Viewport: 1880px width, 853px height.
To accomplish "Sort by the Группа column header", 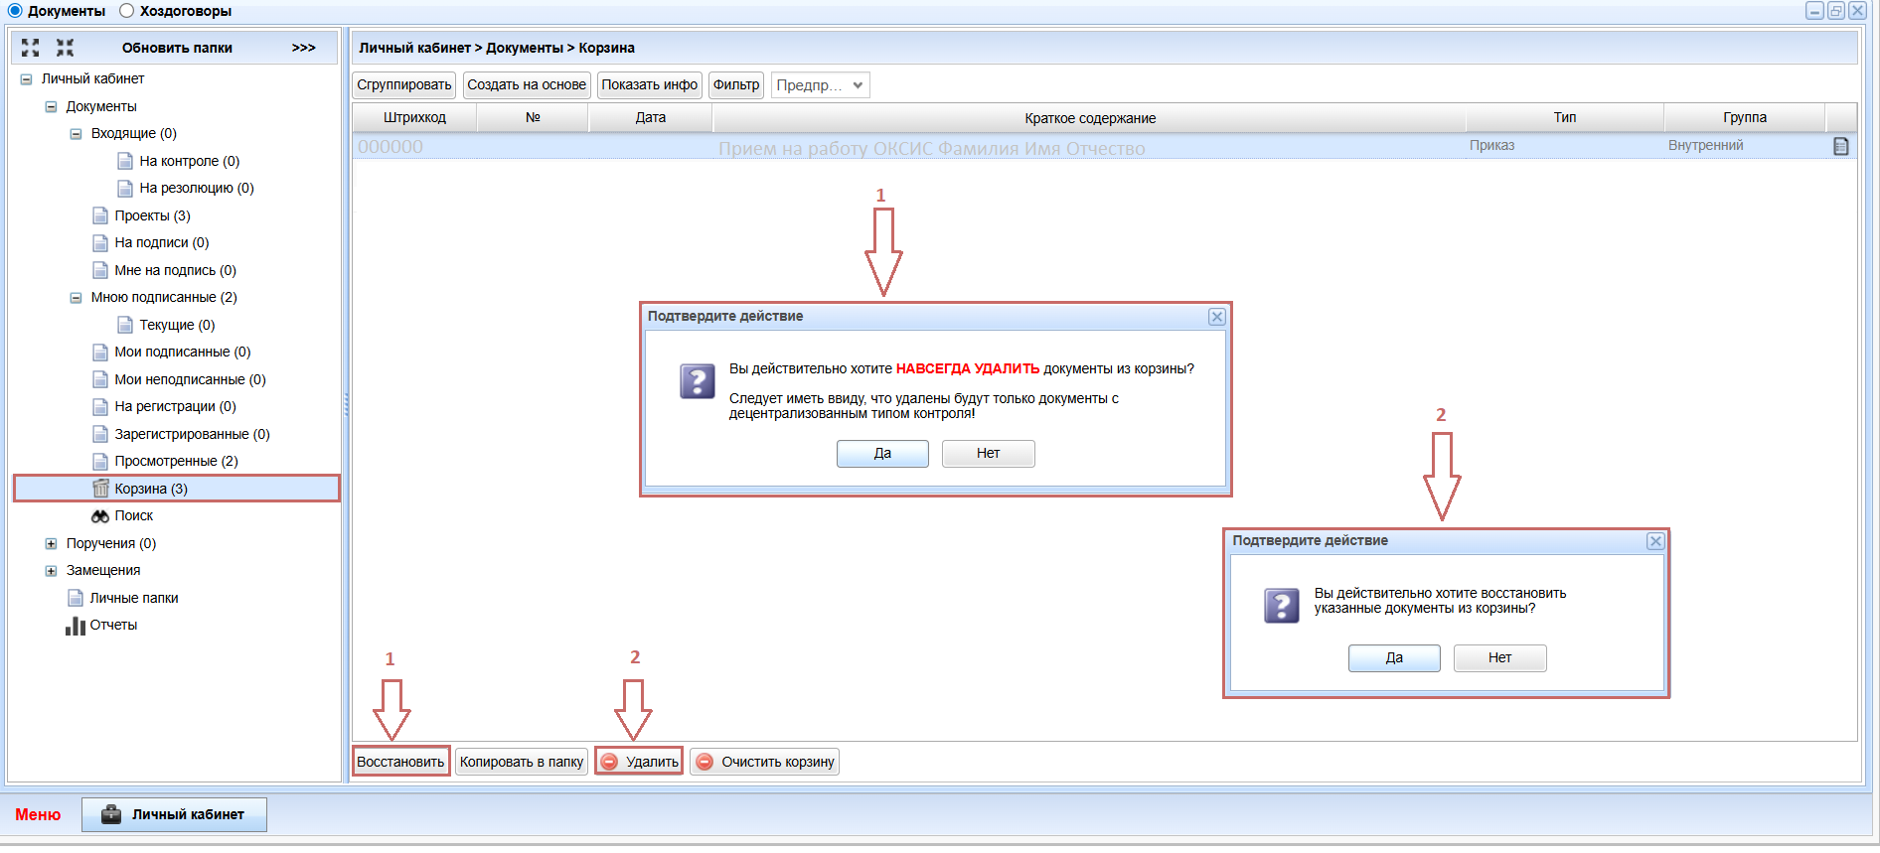I will tap(1745, 117).
